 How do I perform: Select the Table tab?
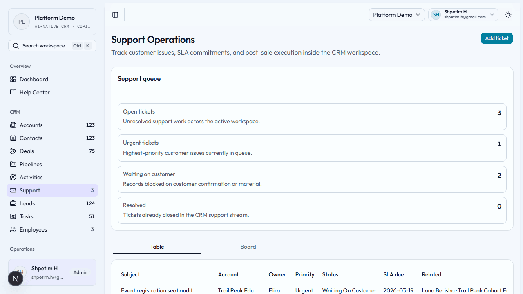[x=157, y=247]
